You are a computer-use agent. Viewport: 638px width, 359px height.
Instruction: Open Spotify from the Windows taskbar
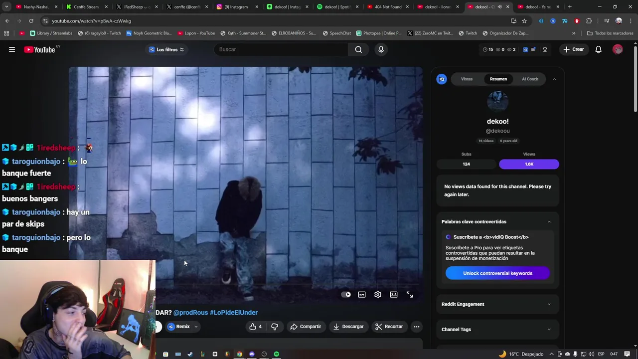[x=277, y=354]
